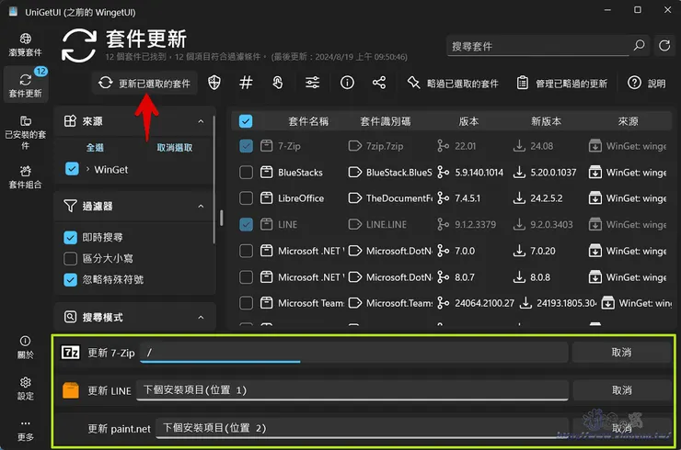
Task: Click ignore selected packages (略過已選取的套件)
Action: coord(453,84)
